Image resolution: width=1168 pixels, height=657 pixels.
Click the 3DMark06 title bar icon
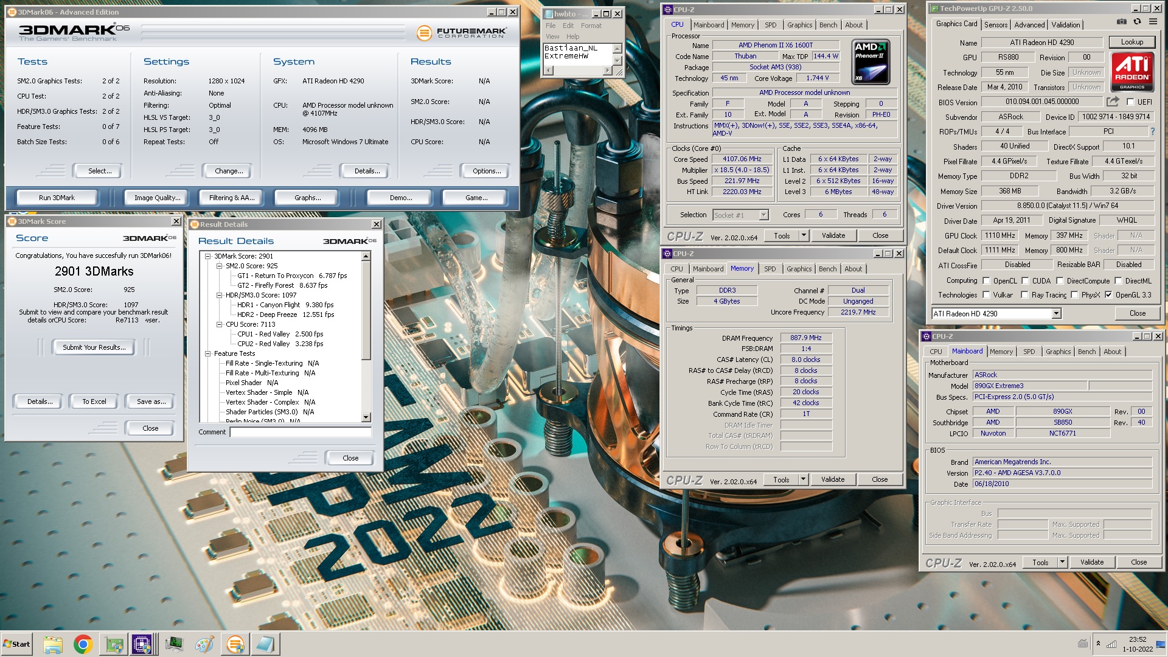tap(12, 12)
